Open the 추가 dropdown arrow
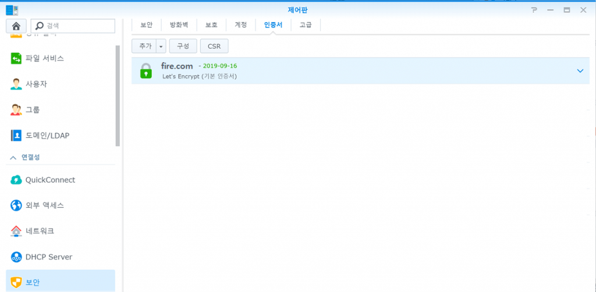This screenshot has height=292, width=596. tap(161, 47)
